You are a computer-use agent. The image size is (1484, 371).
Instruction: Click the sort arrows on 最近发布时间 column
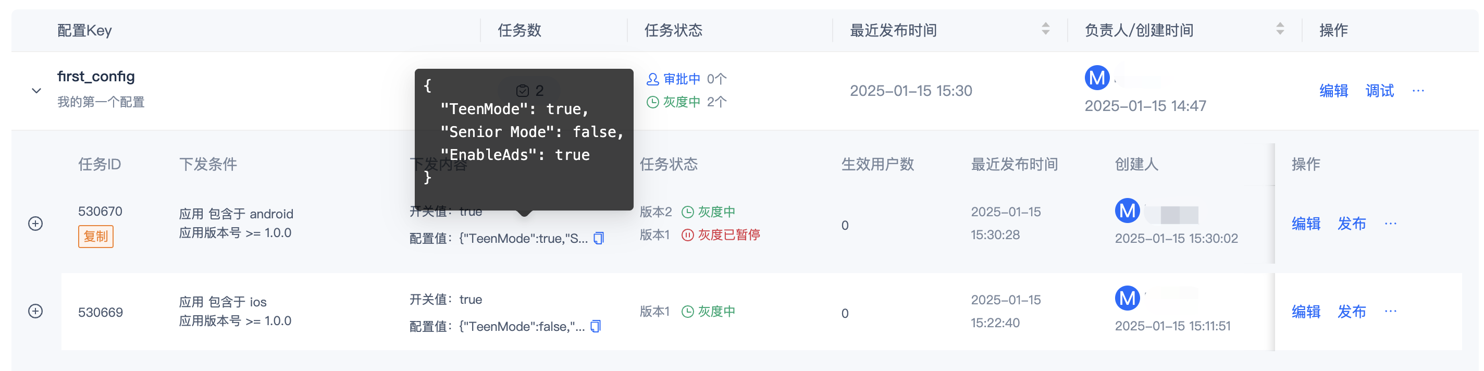(1045, 30)
